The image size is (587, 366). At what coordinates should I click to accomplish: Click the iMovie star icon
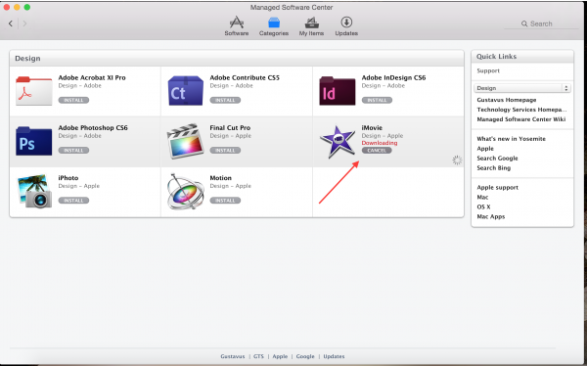tap(338, 141)
